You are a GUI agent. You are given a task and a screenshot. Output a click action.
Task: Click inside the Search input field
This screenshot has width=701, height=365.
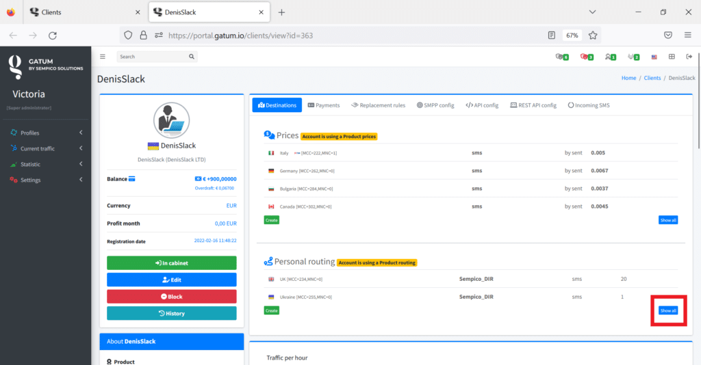pyautogui.click(x=152, y=57)
